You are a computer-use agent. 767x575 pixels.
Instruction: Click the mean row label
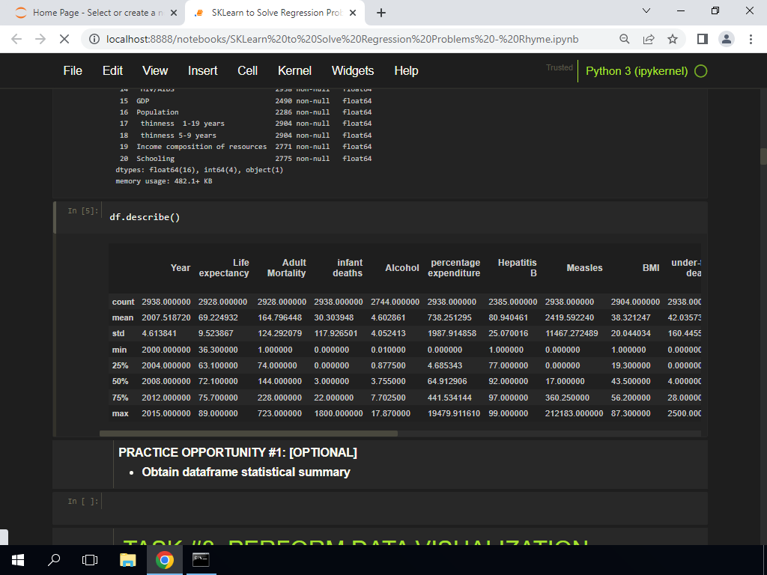122,317
